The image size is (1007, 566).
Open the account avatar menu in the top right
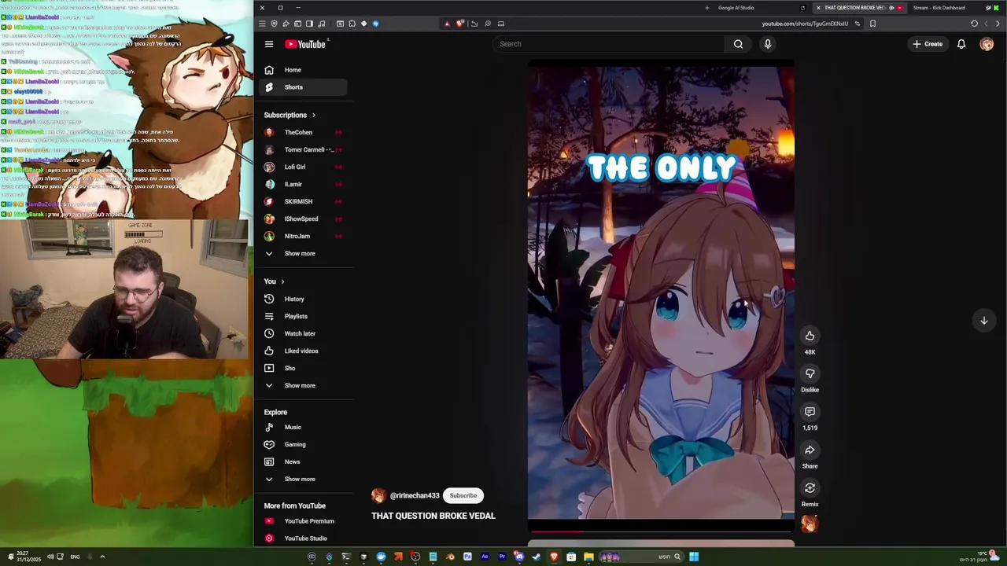coord(987,44)
